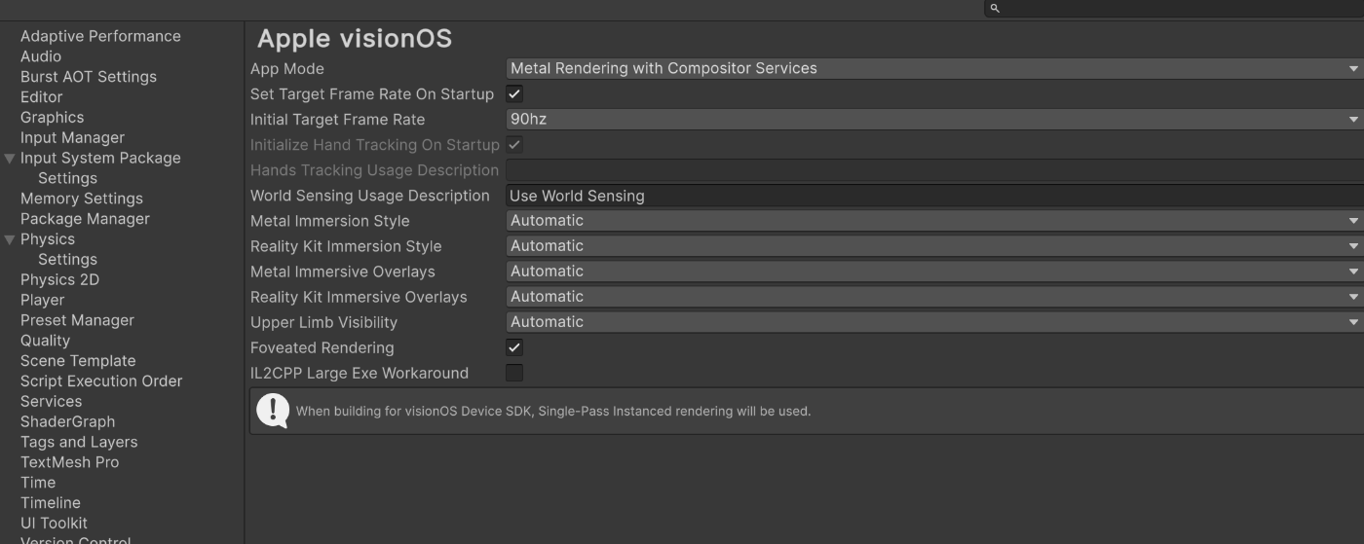This screenshot has width=1364, height=544.
Task: Open the Reality Kit Immersion Style dropdown
Action: pos(934,246)
